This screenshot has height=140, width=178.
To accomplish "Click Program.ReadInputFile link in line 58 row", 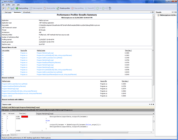I will [49, 62].
